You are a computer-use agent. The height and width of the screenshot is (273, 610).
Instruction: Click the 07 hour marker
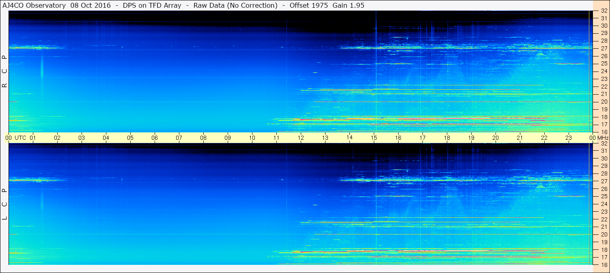pos(179,138)
